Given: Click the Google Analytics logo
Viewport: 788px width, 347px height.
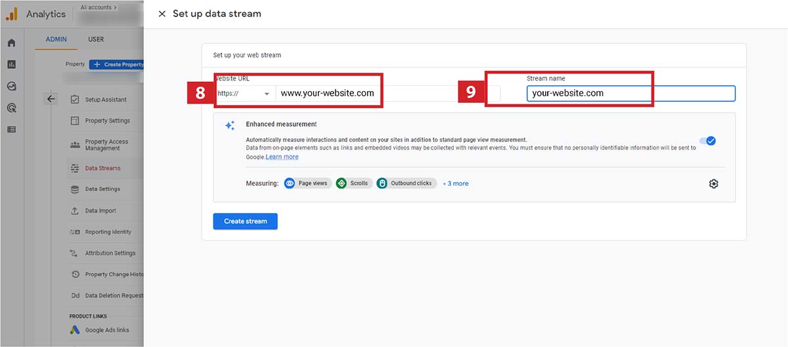Looking at the screenshot, I should [x=12, y=14].
